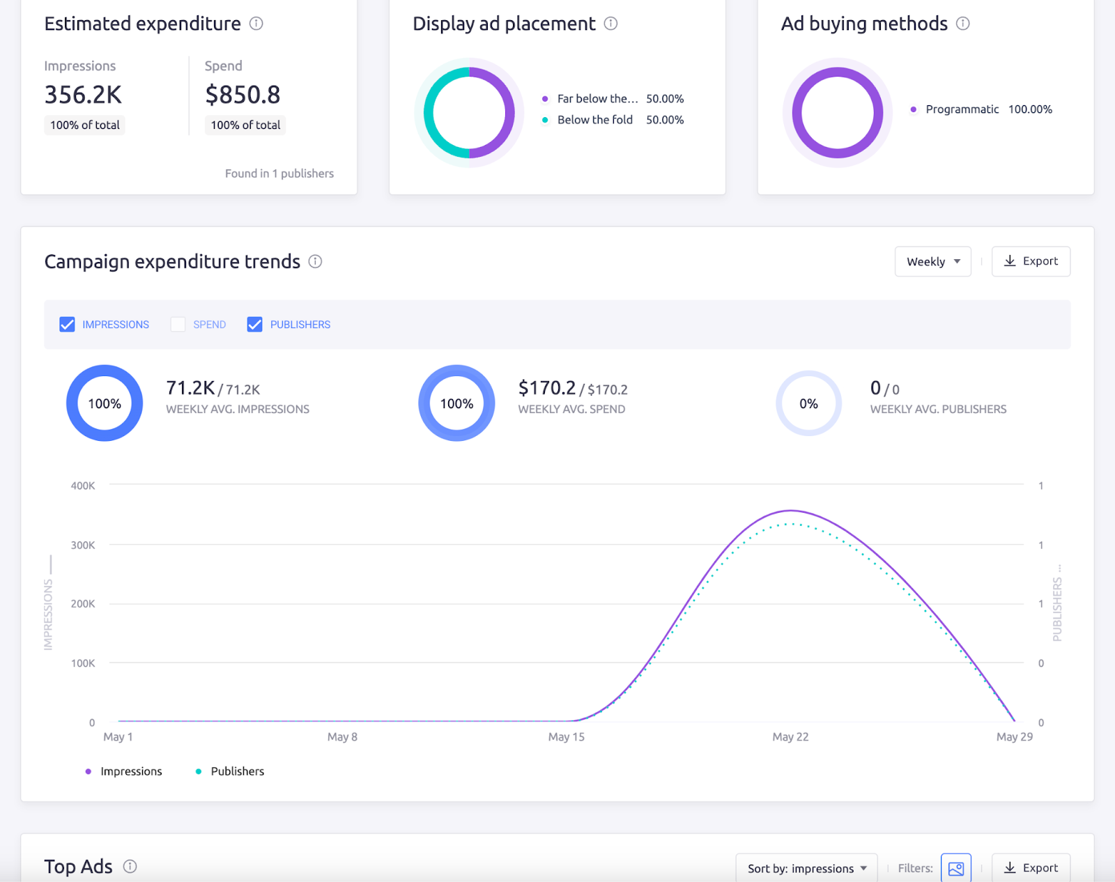Click the weekly avg. spend 100% ring
Image resolution: width=1115 pixels, height=882 pixels.
(x=456, y=403)
